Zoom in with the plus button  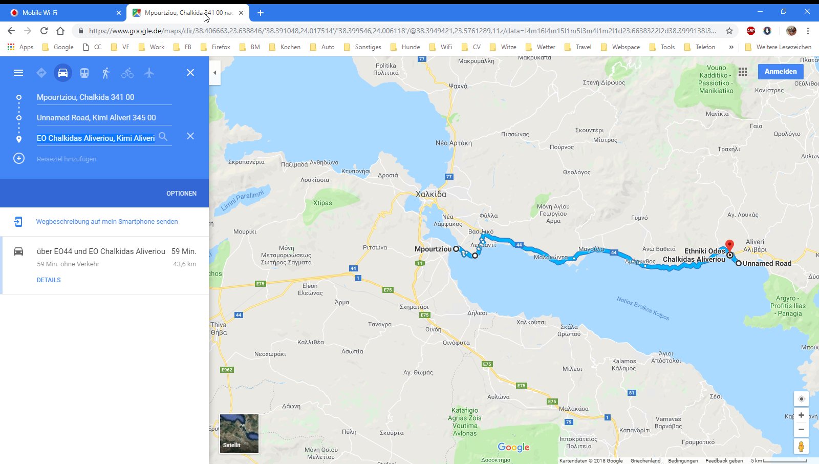(801, 415)
